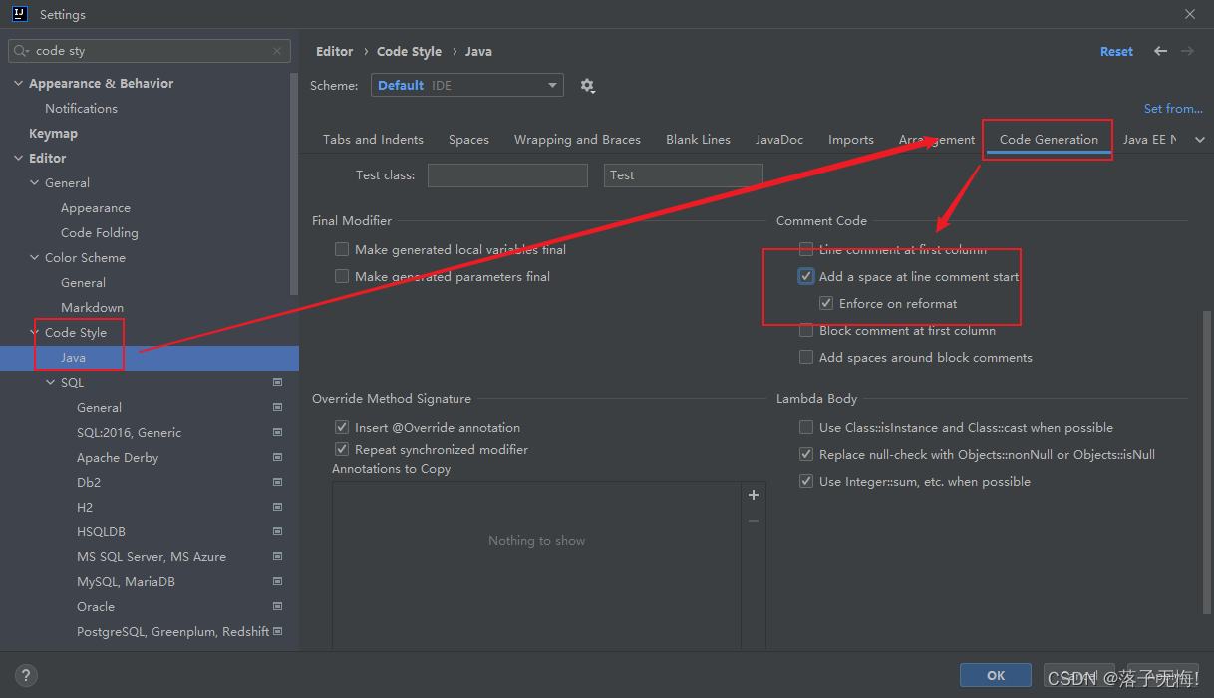Click the IntelliJ logo in the title bar
Viewport: 1214px width, 698px height.
click(19, 14)
